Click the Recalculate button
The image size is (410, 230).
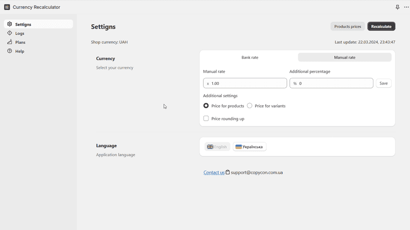click(381, 26)
